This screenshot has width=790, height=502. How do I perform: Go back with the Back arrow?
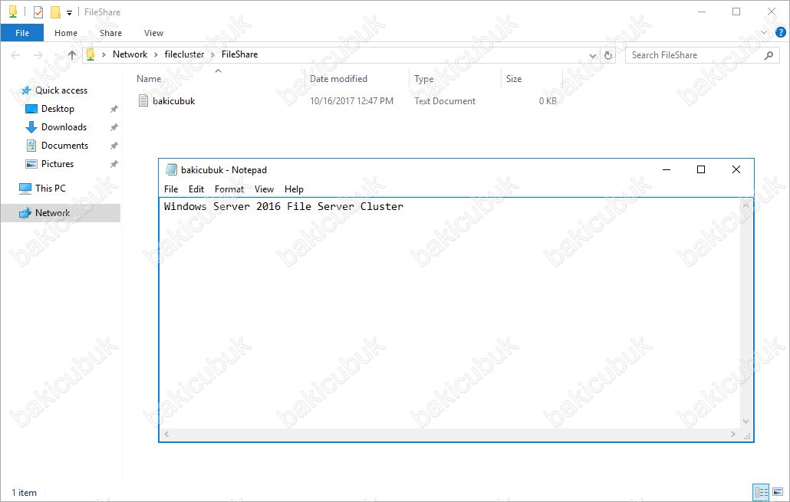point(15,55)
